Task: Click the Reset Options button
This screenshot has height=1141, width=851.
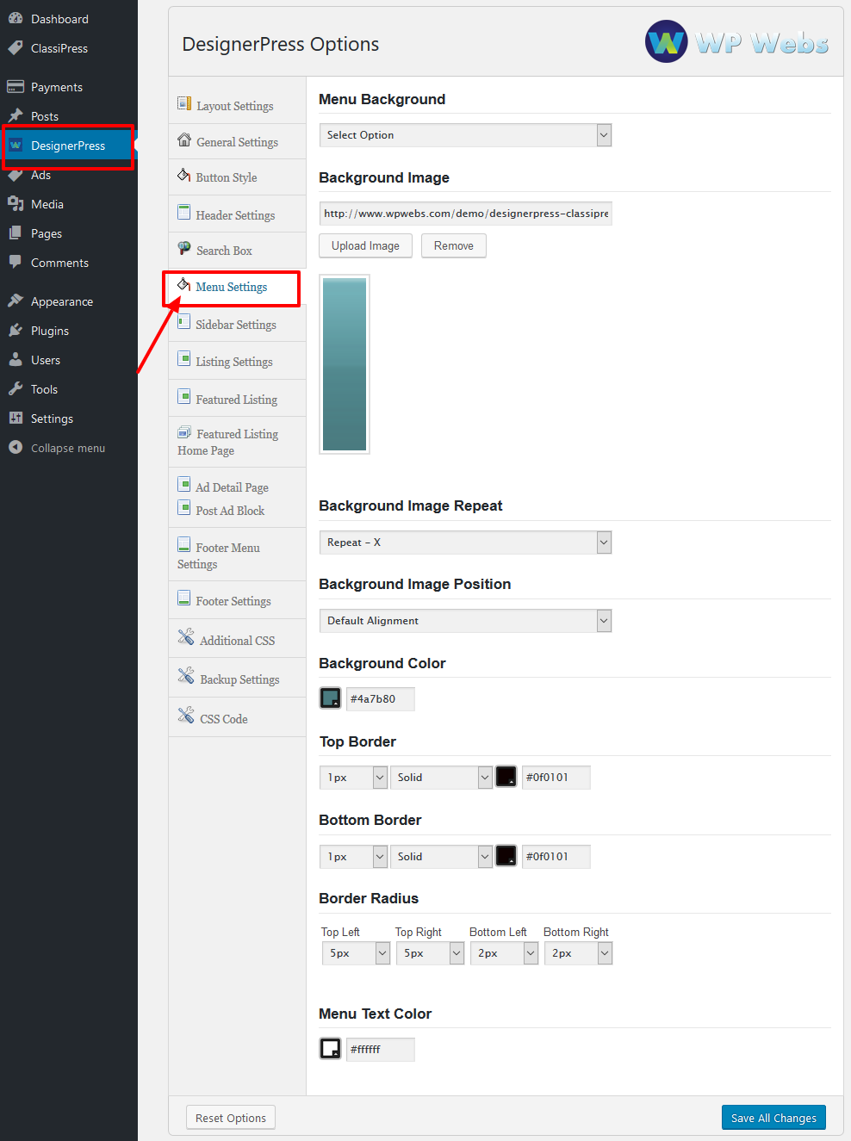Action: pos(231,1118)
